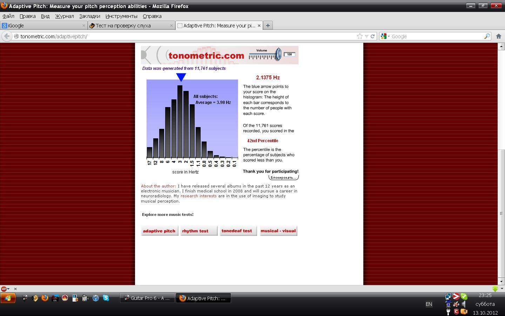Launch Firefox from the quick launch icon

pyautogui.click(x=45, y=298)
